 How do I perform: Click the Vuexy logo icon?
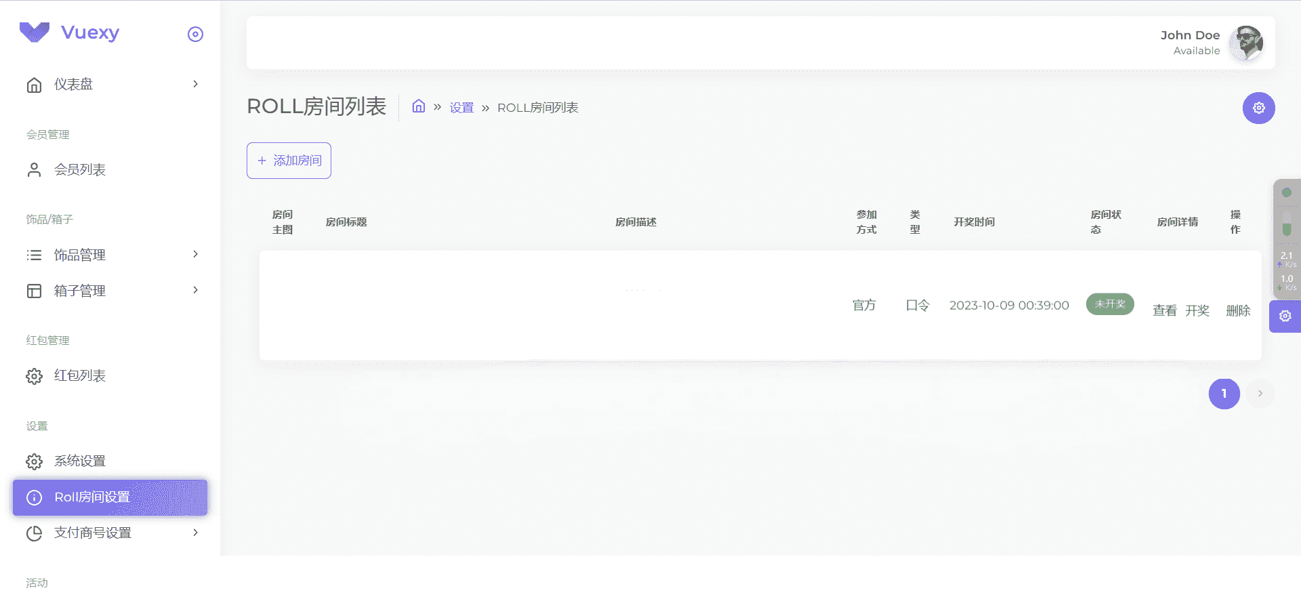pos(35,32)
